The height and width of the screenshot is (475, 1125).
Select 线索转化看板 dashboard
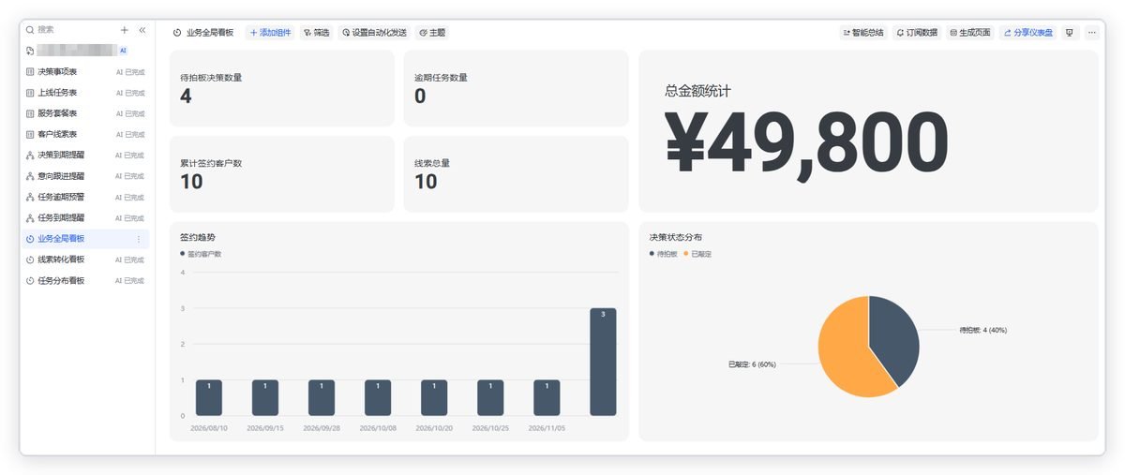[x=85, y=260]
